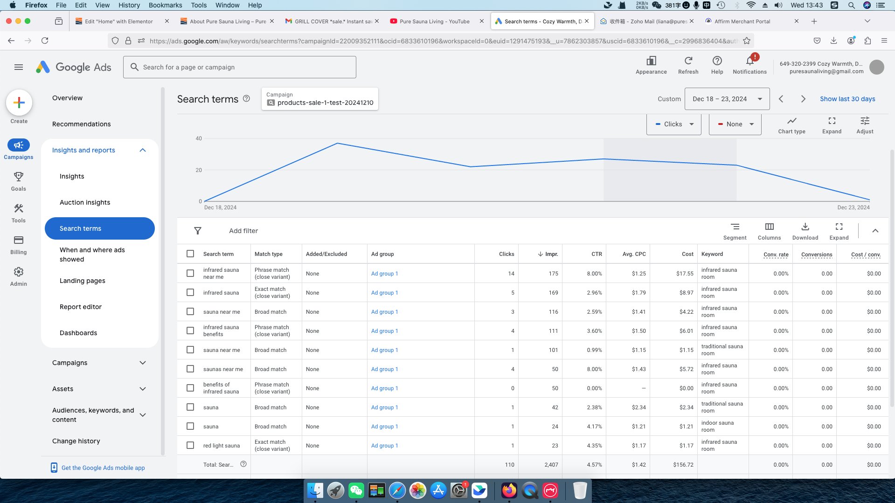This screenshot has width=895, height=503.
Task: Click the Chart type icon
Action: pos(791,121)
